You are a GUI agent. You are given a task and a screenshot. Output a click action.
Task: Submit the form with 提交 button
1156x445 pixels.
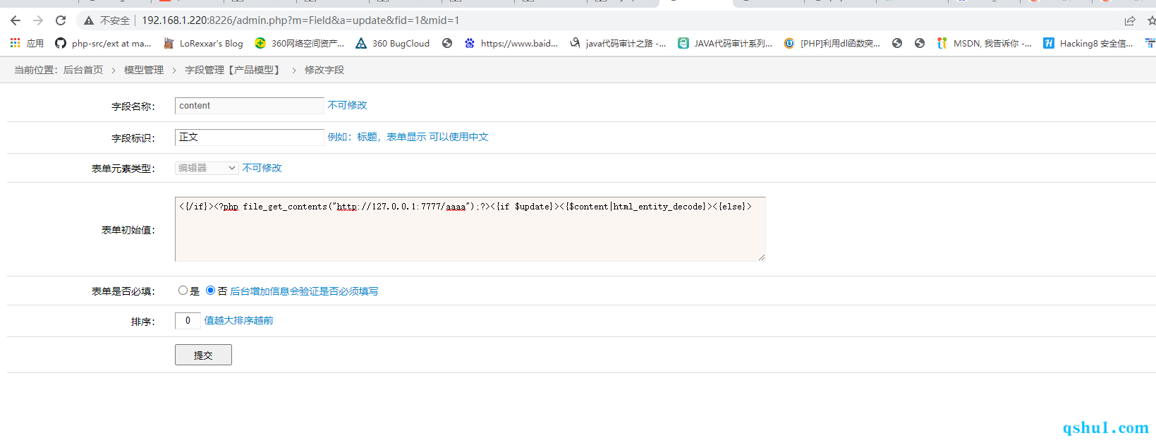pos(203,355)
